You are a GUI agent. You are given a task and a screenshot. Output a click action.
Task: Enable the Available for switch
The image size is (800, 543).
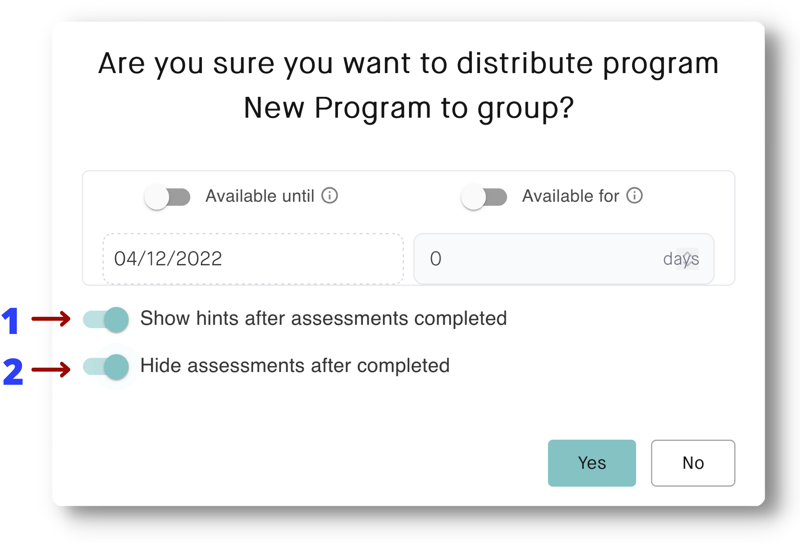(484, 197)
